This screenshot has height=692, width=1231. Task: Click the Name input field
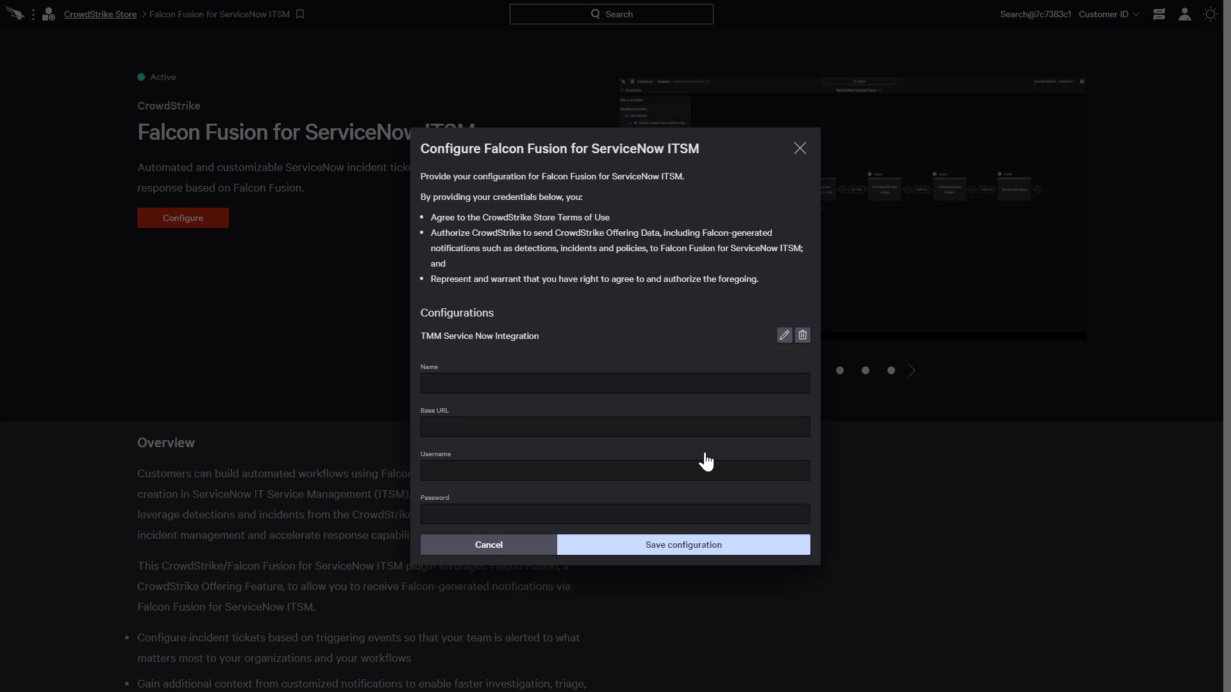click(x=615, y=383)
